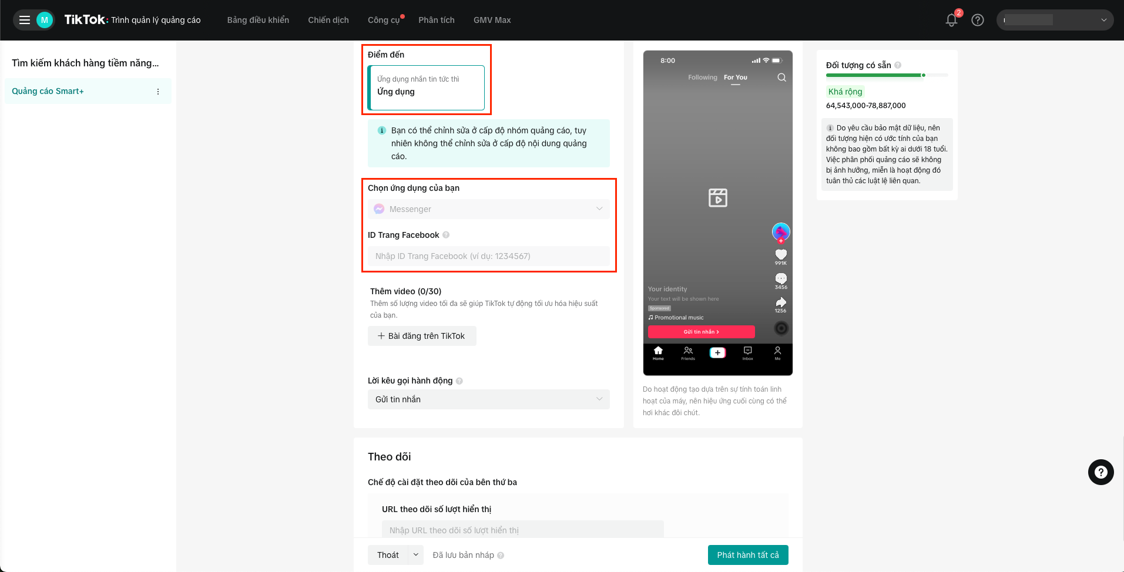Viewport: 1124px width, 572px height.
Task: Click the notifications bell icon
Action: click(x=951, y=20)
